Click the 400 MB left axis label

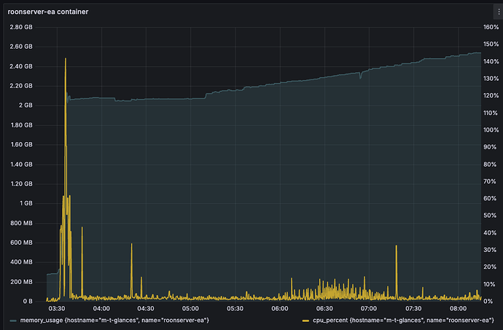(x=21, y=262)
